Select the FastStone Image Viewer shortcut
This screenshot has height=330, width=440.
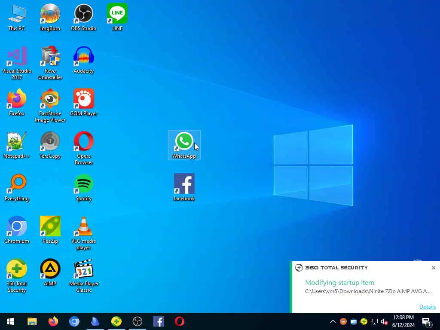[50, 106]
